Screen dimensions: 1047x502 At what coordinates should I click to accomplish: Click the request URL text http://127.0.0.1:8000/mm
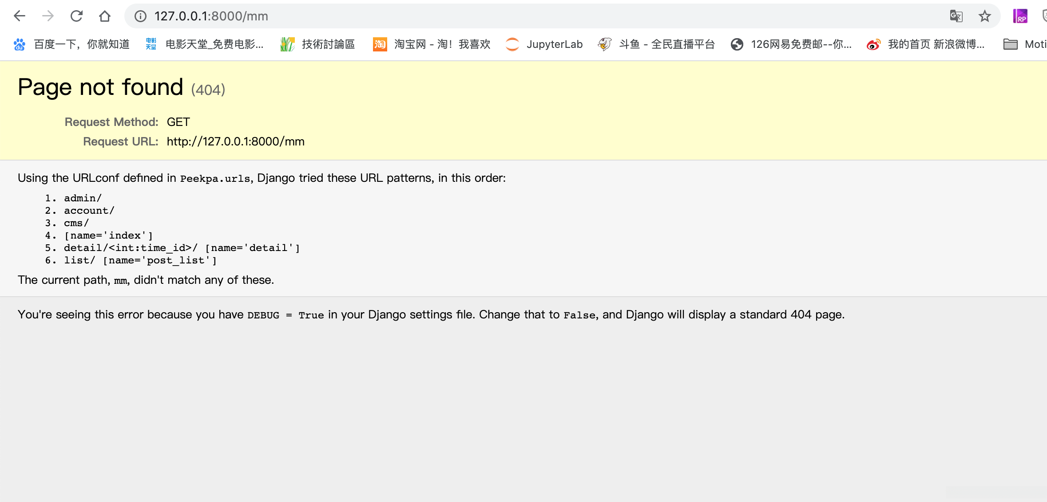point(236,141)
